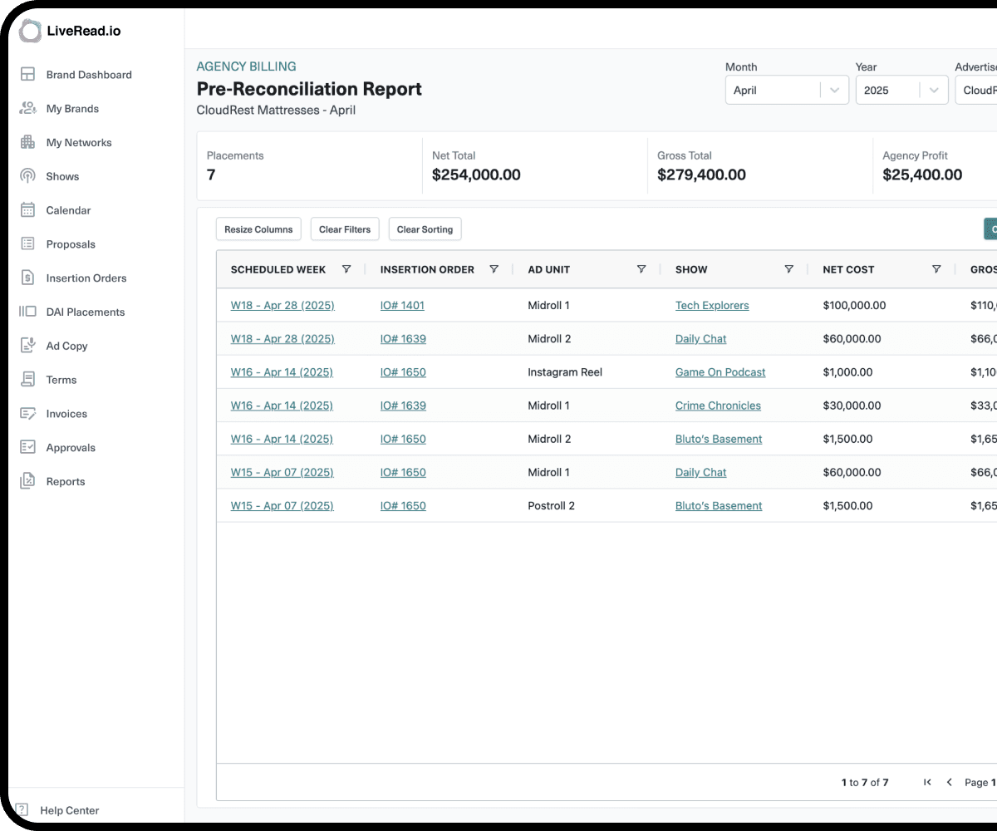Expand the Month dropdown showing April
997x831 pixels.
(x=787, y=91)
